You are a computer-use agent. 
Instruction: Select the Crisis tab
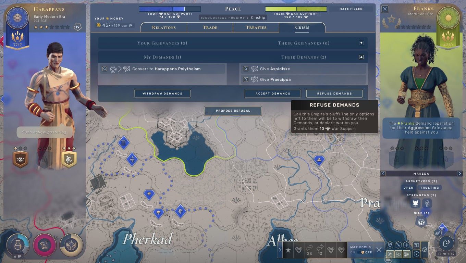302,27
